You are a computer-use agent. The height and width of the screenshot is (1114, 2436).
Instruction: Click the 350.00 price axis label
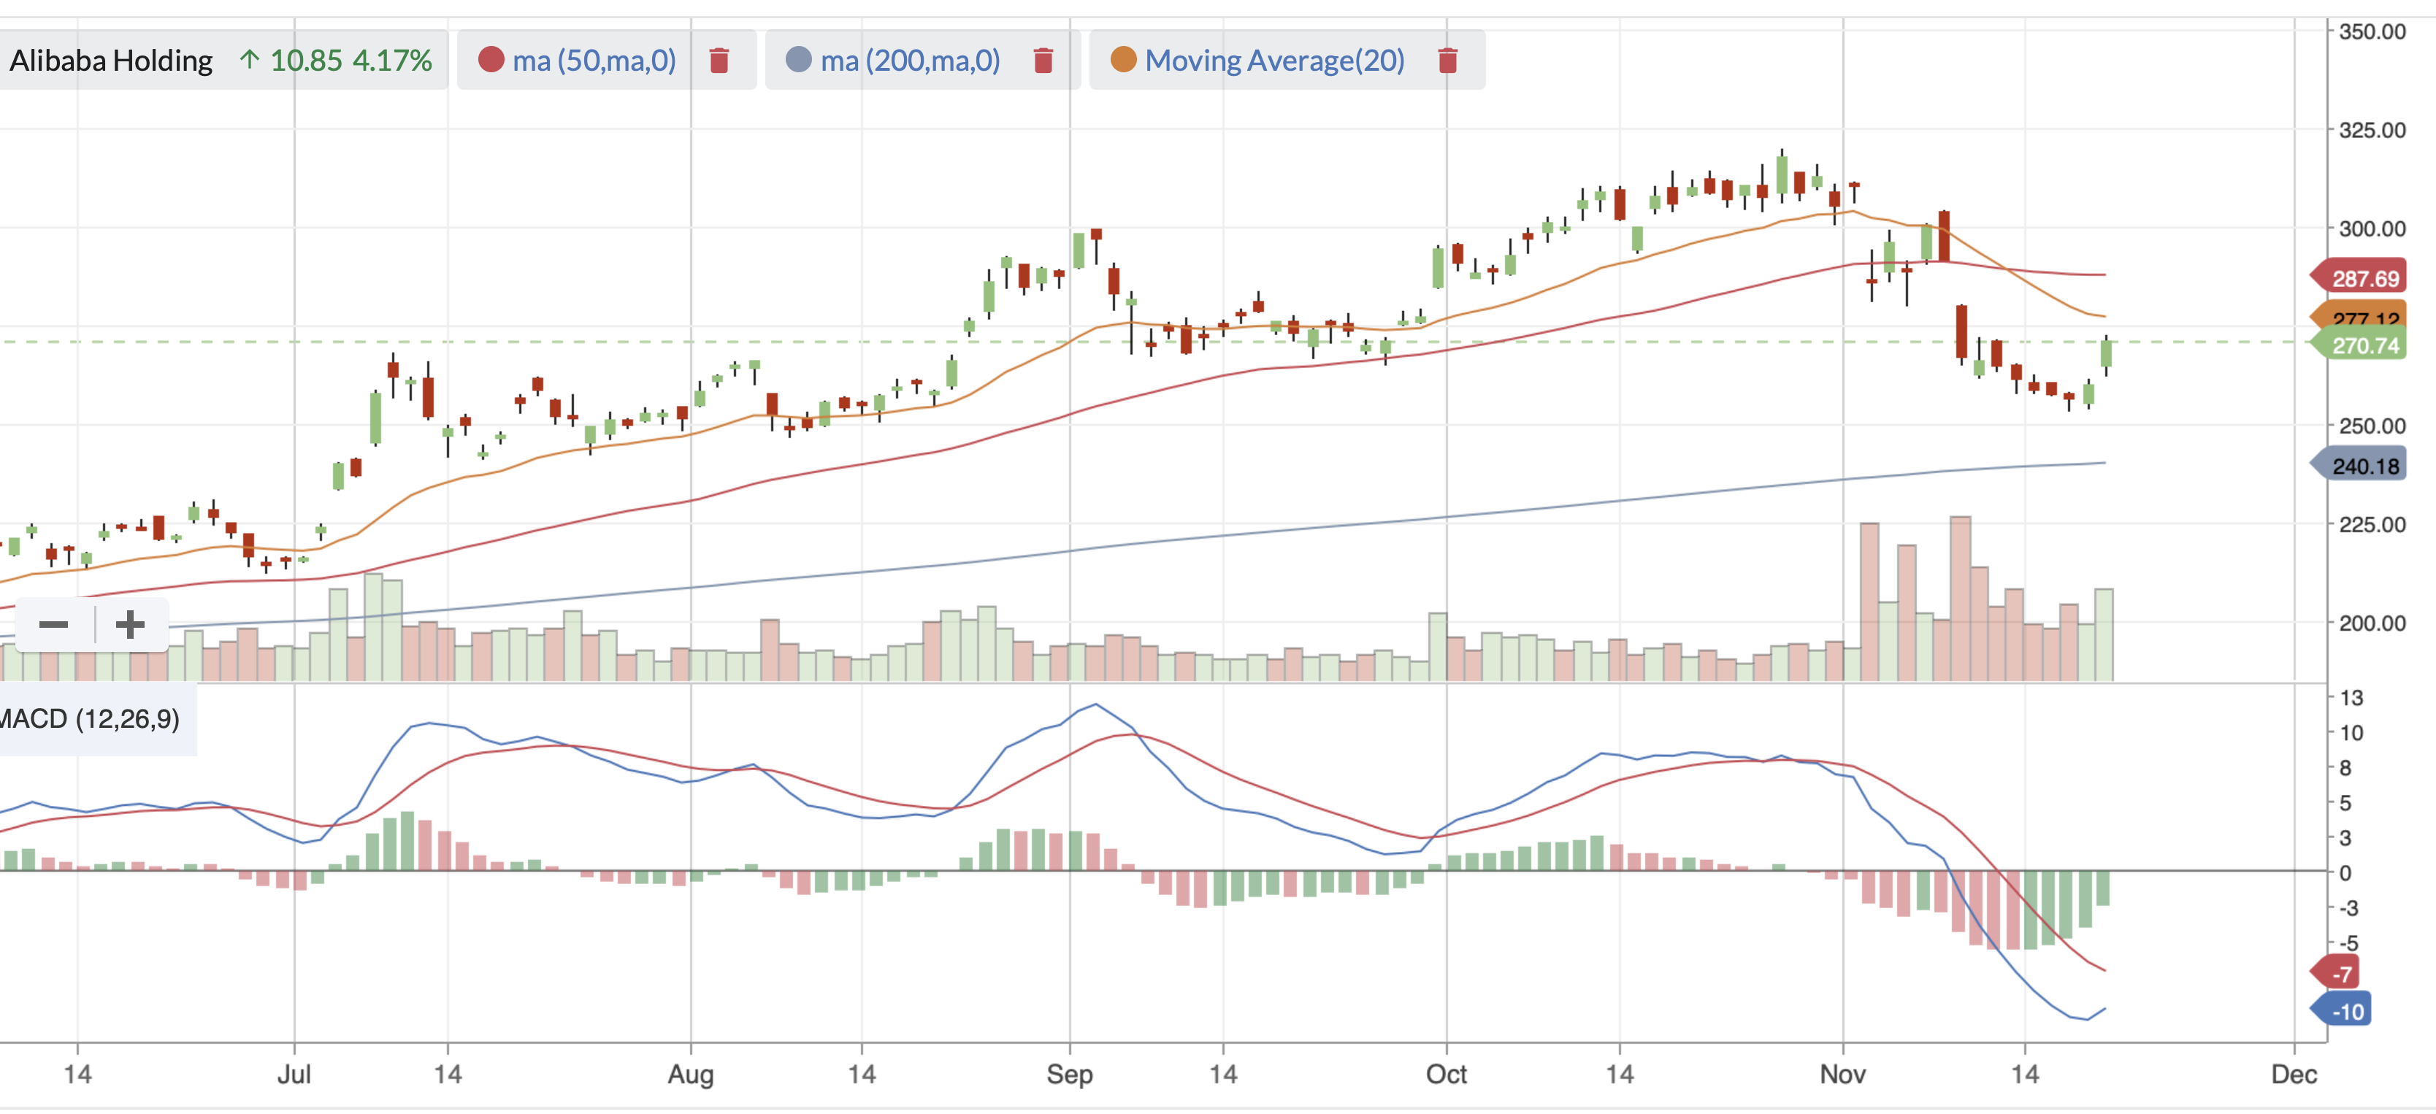(2372, 31)
